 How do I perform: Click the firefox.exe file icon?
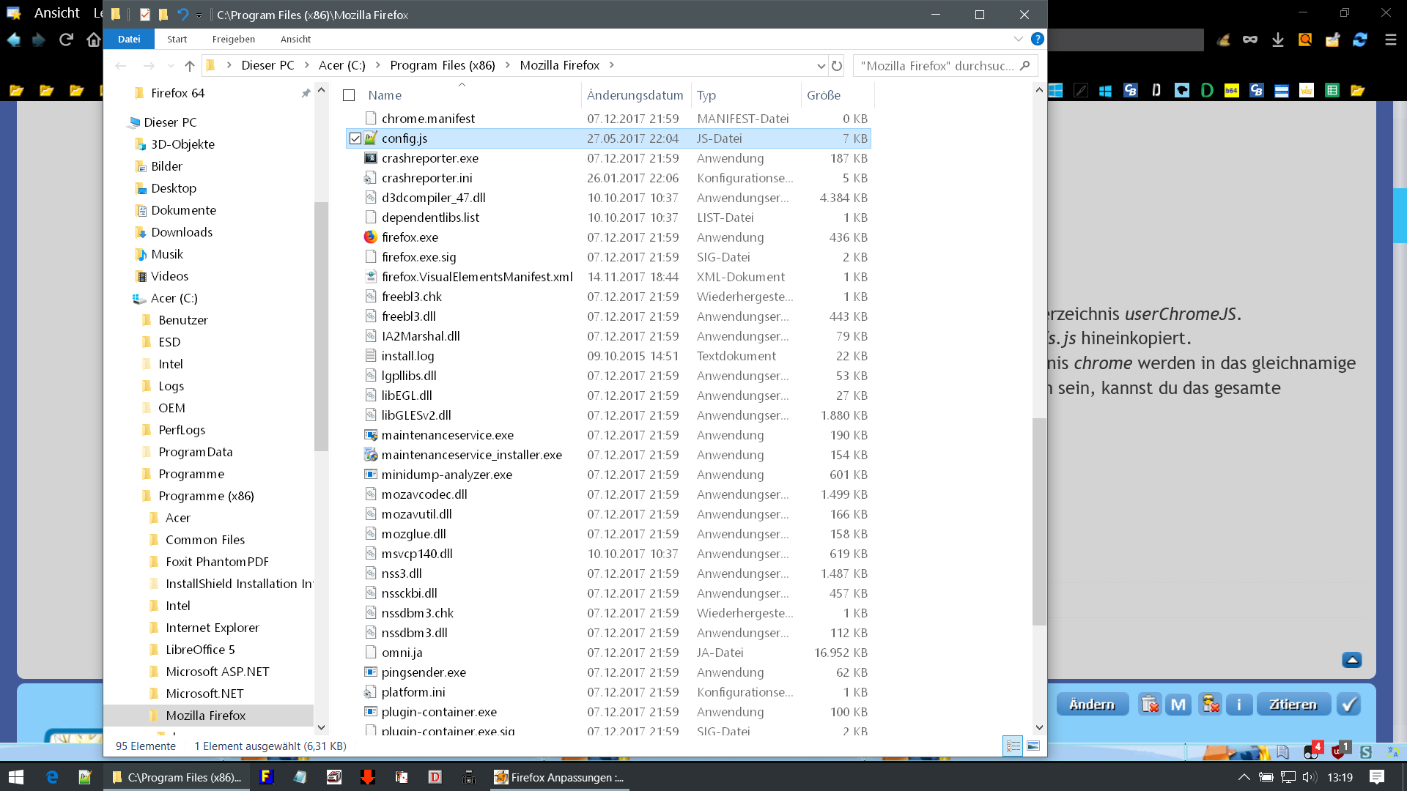371,237
